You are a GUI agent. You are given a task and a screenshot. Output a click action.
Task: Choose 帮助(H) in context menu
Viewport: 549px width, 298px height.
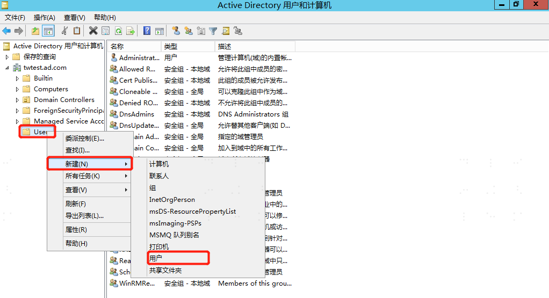(89, 243)
